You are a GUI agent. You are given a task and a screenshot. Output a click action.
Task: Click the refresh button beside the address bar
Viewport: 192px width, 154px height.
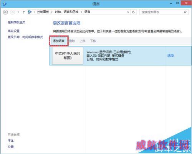point(133,12)
